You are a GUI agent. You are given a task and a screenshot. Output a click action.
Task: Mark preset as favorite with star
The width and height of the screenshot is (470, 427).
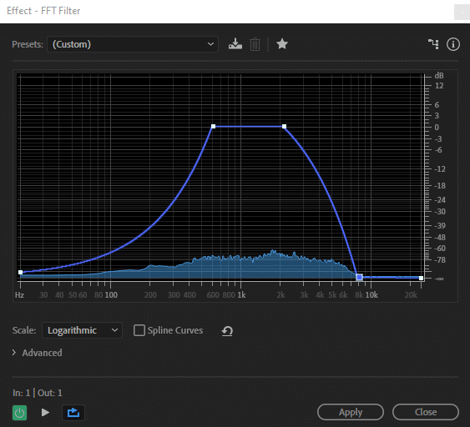pyautogui.click(x=282, y=44)
